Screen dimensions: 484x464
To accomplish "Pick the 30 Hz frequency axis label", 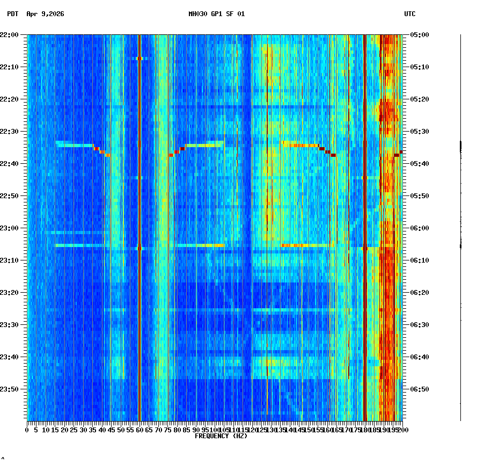I will click(x=83, y=430).
